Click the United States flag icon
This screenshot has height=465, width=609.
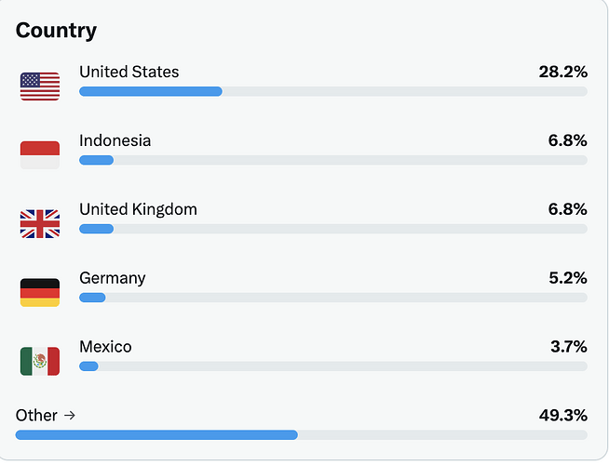coord(40,86)
